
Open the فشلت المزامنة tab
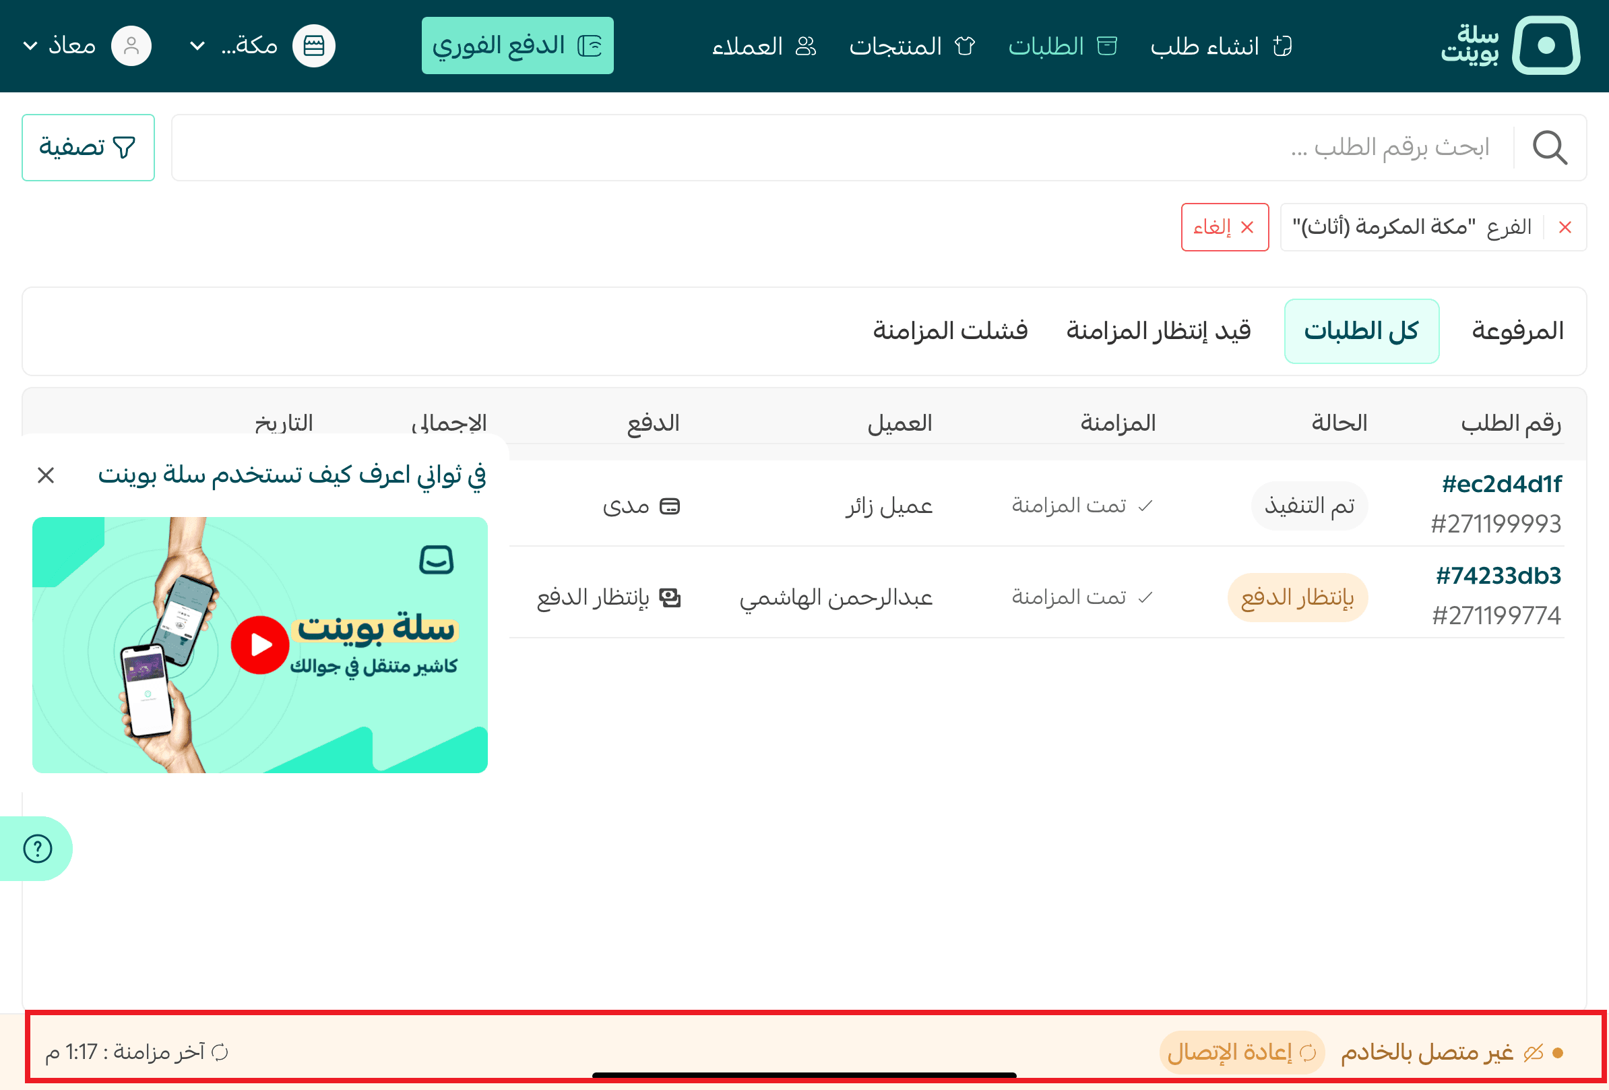950,331
